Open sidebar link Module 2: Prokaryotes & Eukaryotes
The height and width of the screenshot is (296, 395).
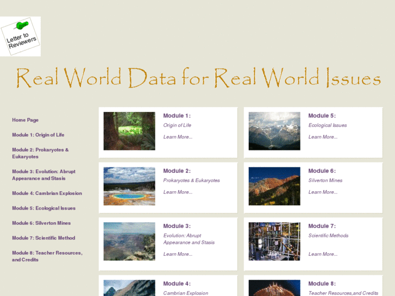click(40, 153)
